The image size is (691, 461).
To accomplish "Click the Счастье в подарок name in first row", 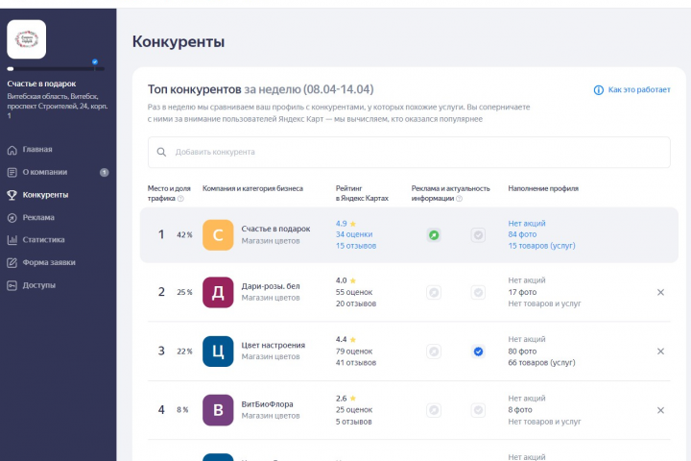I will [x=275, y=229].
